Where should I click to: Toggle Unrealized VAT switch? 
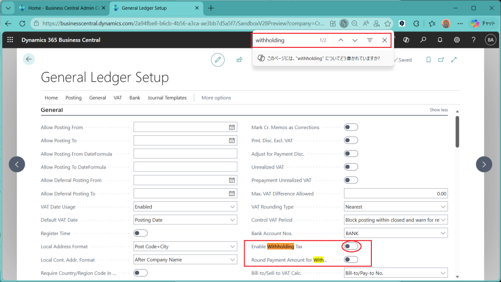click(351, 167)
